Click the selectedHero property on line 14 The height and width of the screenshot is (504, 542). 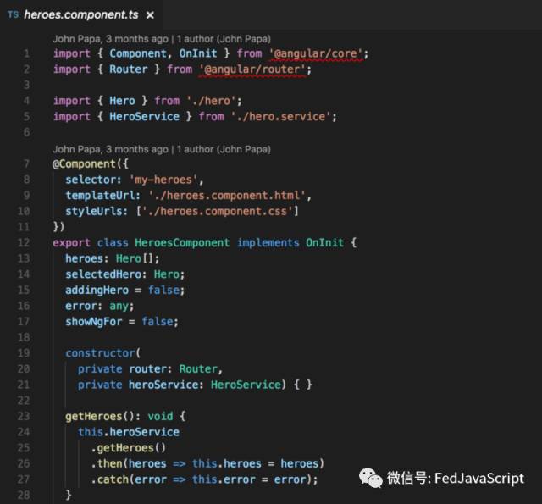(103, 274)
